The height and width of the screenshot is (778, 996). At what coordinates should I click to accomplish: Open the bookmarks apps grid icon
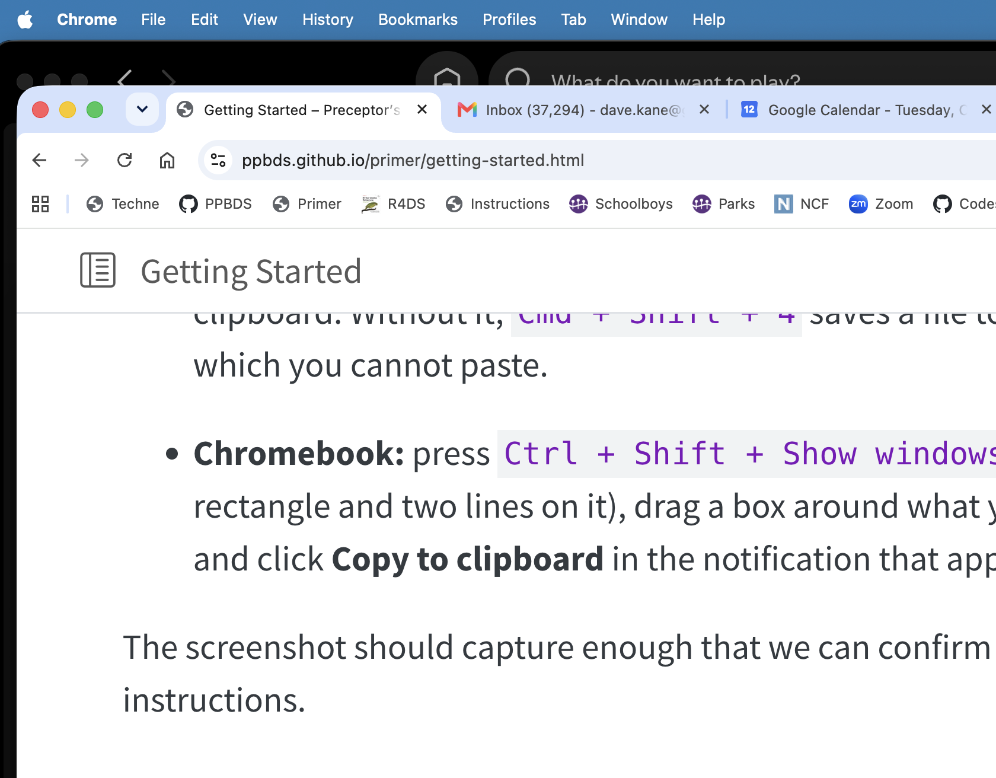[40, 204]
